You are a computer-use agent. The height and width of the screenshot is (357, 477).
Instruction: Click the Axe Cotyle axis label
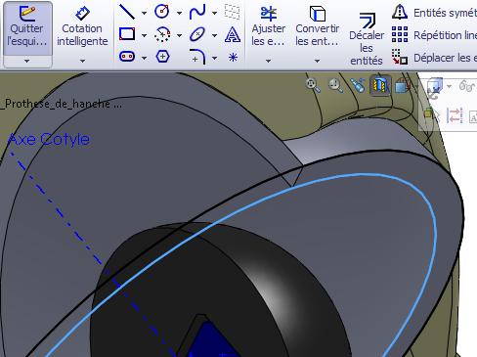49,139
